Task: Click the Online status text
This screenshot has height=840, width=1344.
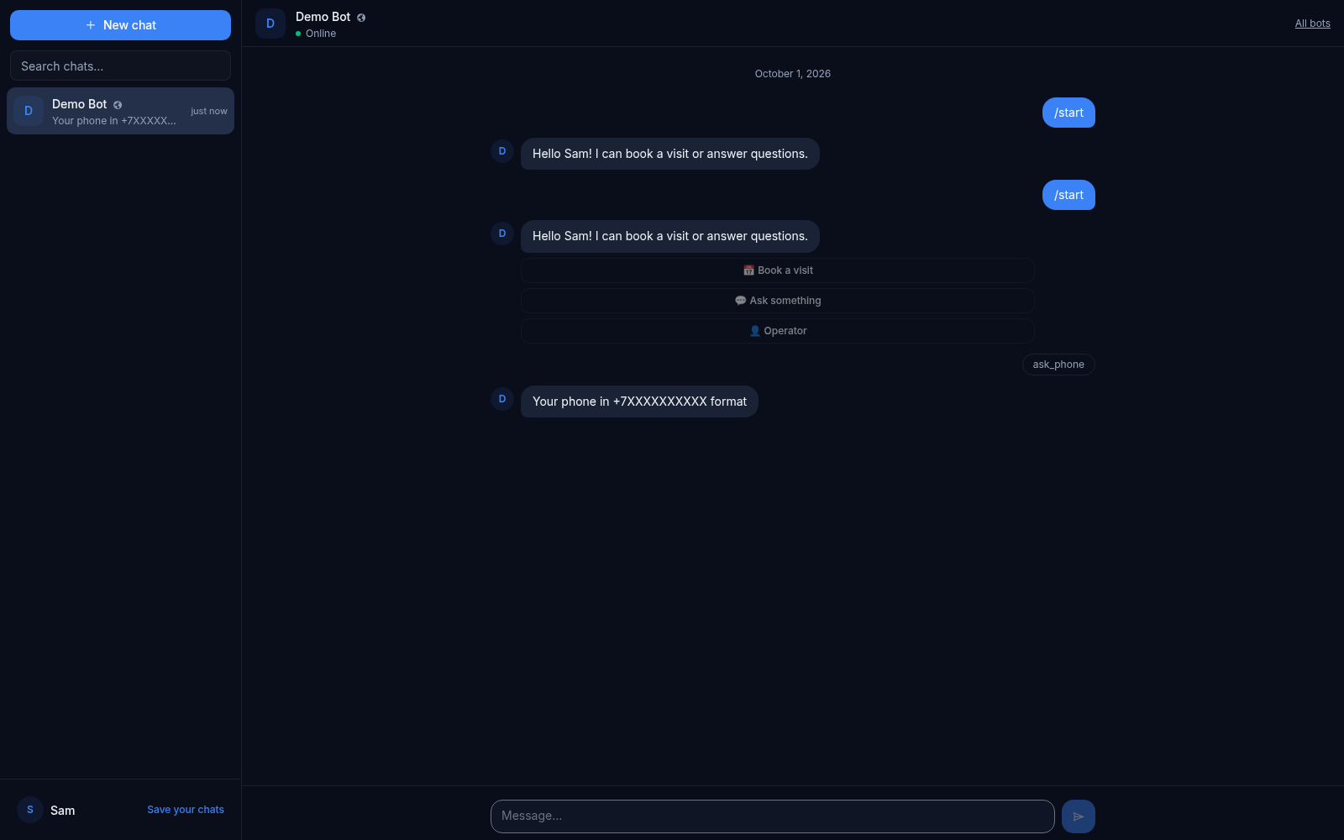Action: (x=321, y=34)
